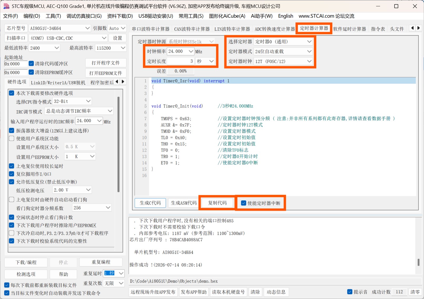Enable 使能用户系统区功能 checkbox
This screenshot has width=424, height=299.
[x=12, y=138]
